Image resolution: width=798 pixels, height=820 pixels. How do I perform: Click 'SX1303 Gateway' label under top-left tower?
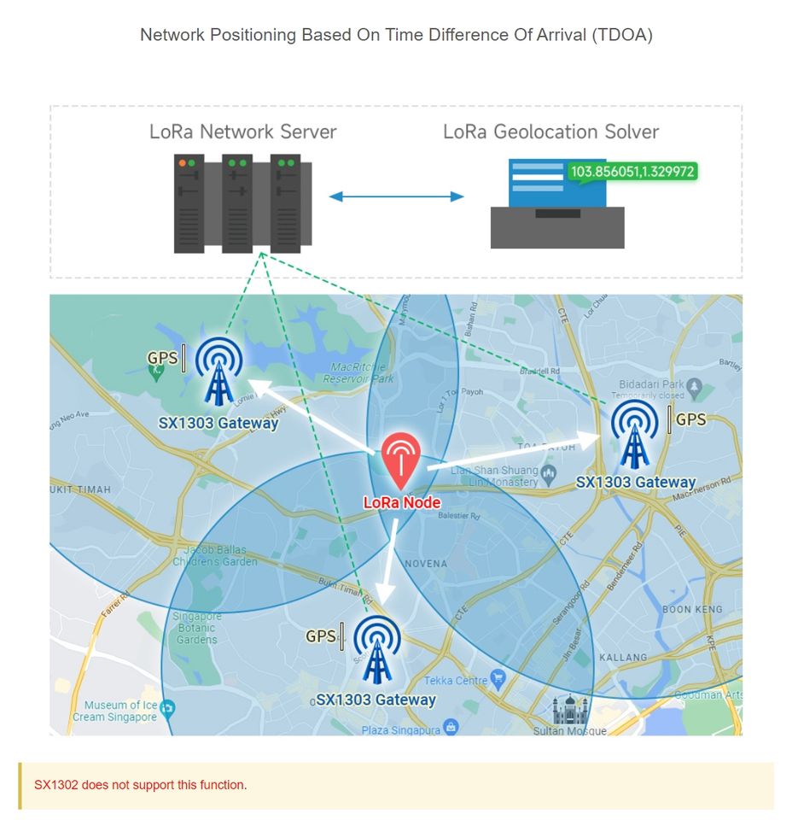point(218,423)
